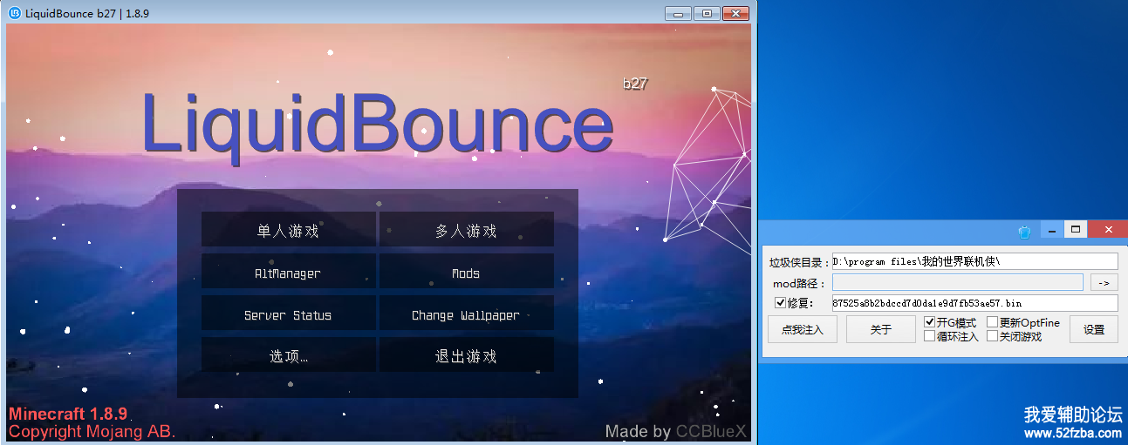Open 单人游戏 singleplayer menu
The width and height of the screenshot is (1128, 445).
[x=289, y=231]
